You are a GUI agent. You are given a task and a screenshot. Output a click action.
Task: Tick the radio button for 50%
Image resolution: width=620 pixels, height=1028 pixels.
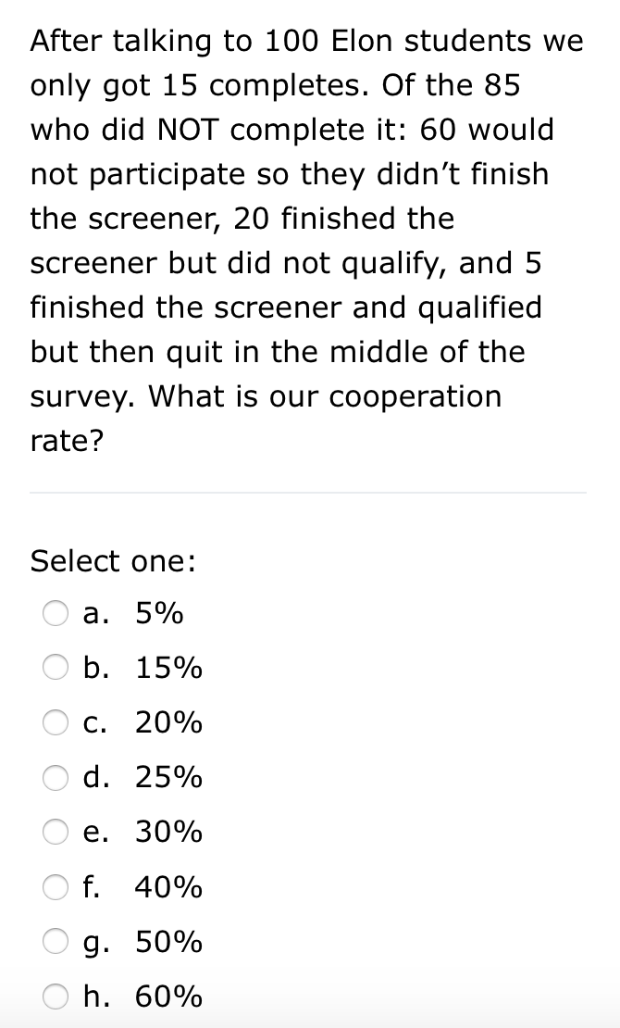pyautogui.click(x=56, y=943)
